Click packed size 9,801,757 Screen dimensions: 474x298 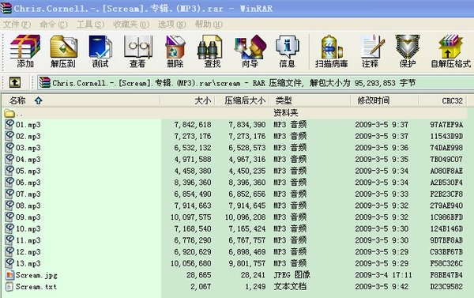click(x=247, y=263)
